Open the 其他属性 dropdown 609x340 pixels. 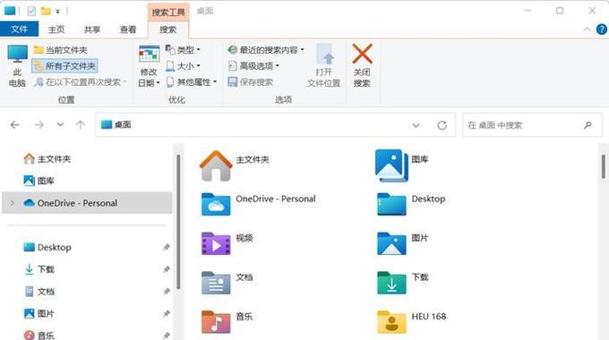coord(192,82)
